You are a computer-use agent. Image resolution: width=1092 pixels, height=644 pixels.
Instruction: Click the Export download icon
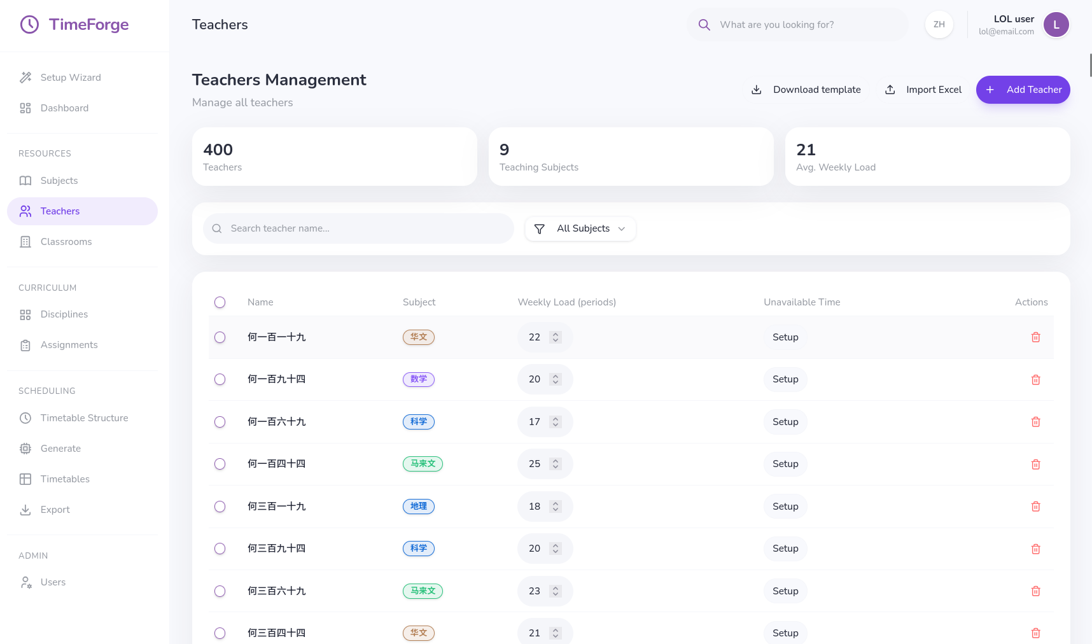[x=25, y=510]
